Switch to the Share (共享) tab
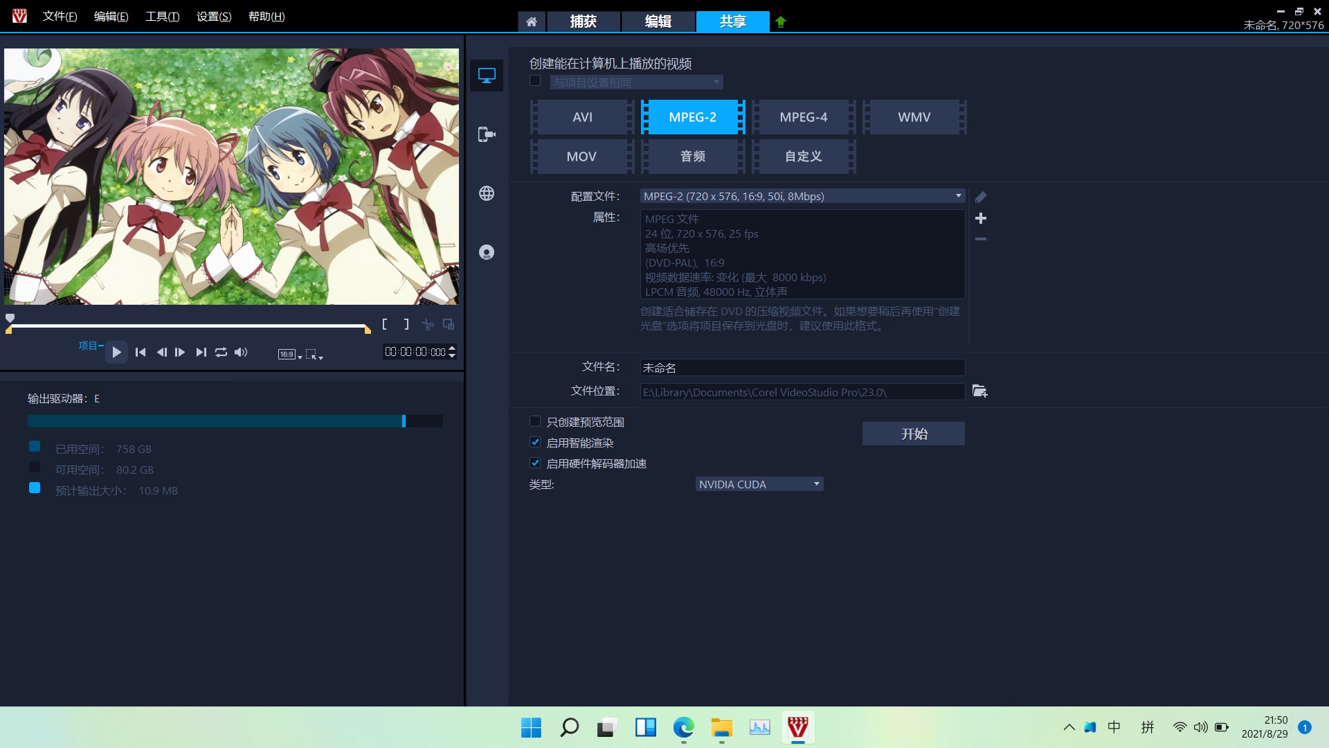The height and width of the screenshot is (748, 1329). 733,21
